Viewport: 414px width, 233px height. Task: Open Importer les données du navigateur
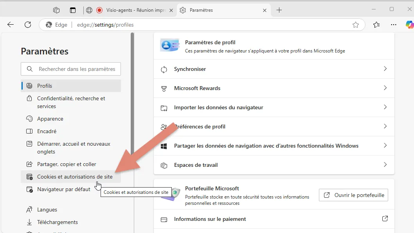pyautogui.click(x=274, y=108)
